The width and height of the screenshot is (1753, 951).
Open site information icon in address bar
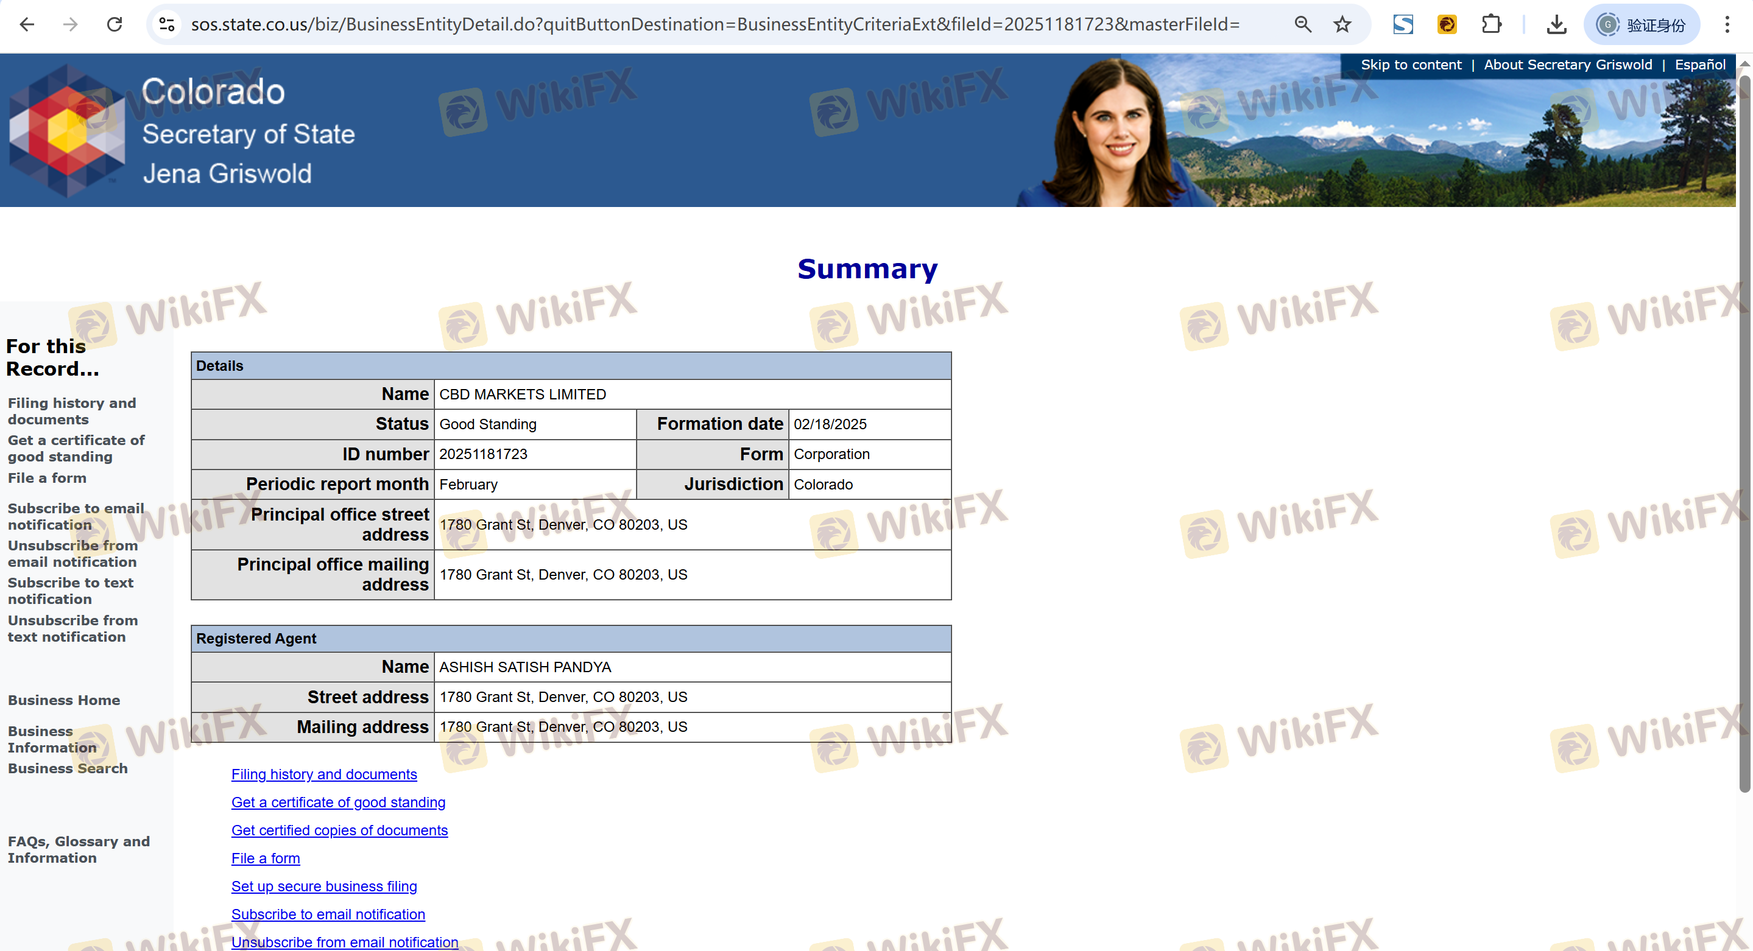pyautogui.click(x=167, y=25)
